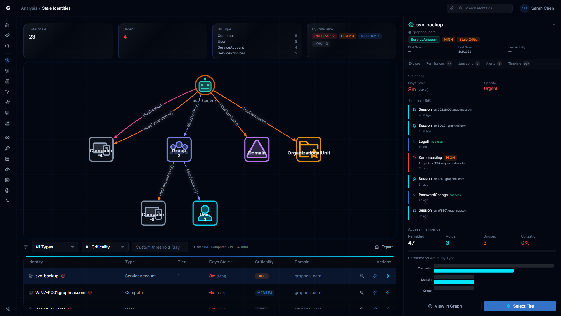Toggle the Days Stale sort arrow
This screenshot has height=316, width=561.
click(233, 262)
